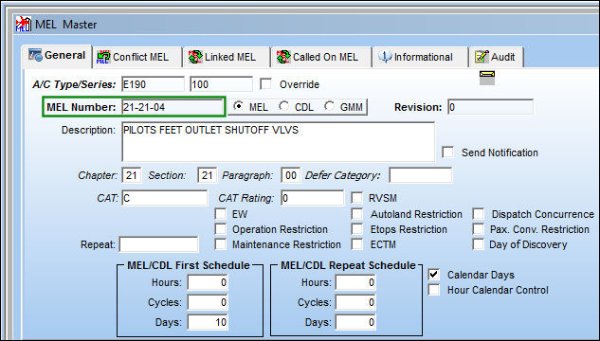Click the A/C Series field showing 100

click(221, 84)
